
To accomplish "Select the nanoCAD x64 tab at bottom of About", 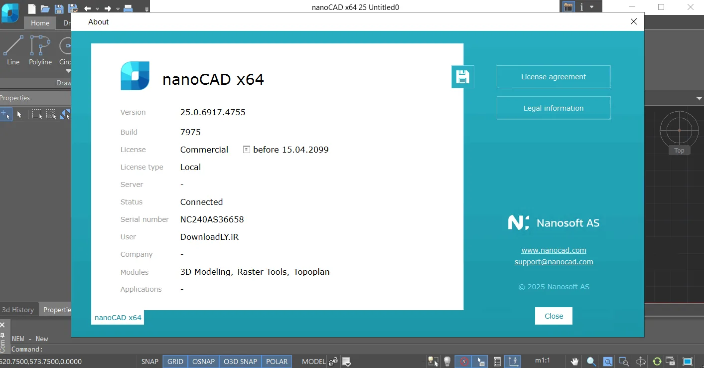I will coord(118,318).
